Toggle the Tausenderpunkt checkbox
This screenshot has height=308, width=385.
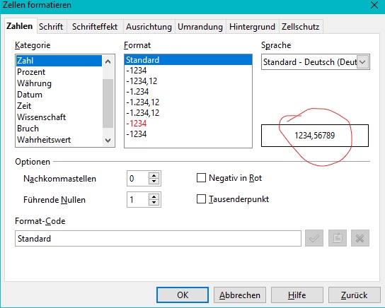[201, 199]
